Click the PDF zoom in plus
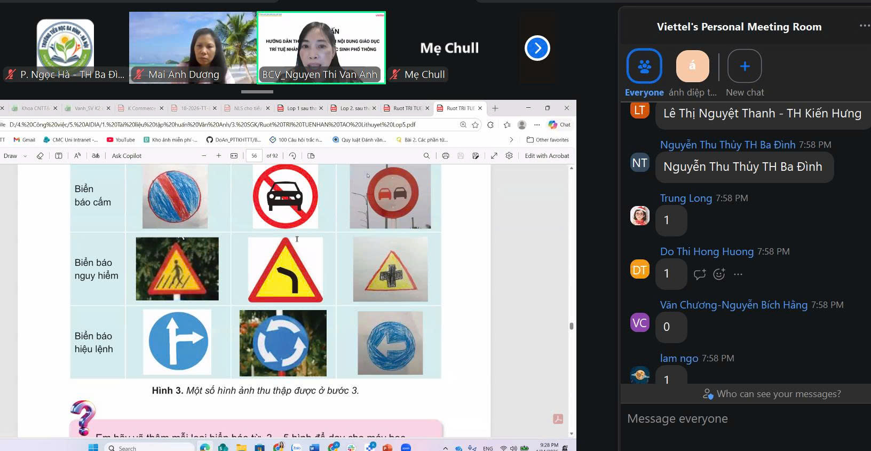Image resolution: width=871 pixels, height=451 pixels. (x=219, y=156)
